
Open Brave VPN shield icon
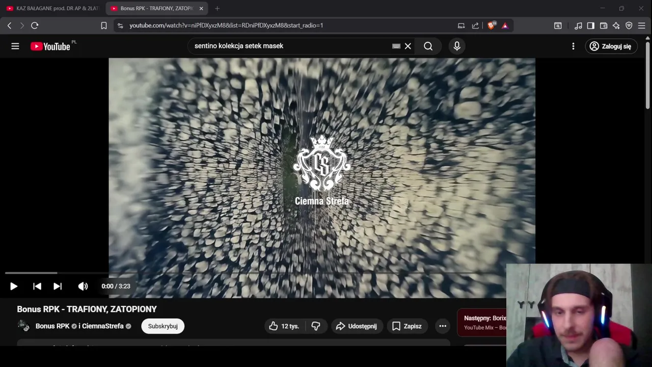coord(629,25)
